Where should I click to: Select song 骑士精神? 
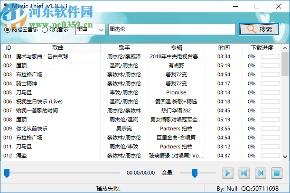coord(27,83)
